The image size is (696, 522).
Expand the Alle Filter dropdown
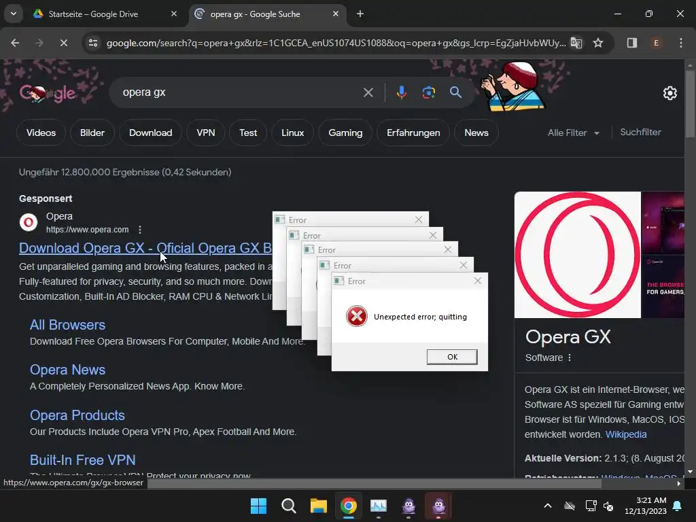pos(573,133)
